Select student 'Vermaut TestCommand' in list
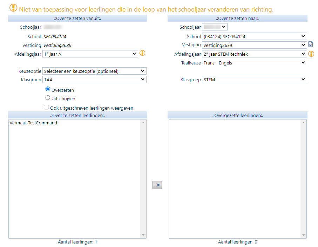This screenshot has width=318, height=247. click(x=33, y=123)
